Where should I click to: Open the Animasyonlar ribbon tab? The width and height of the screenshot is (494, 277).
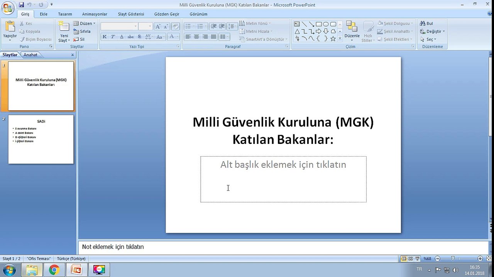tap(95, 14)
